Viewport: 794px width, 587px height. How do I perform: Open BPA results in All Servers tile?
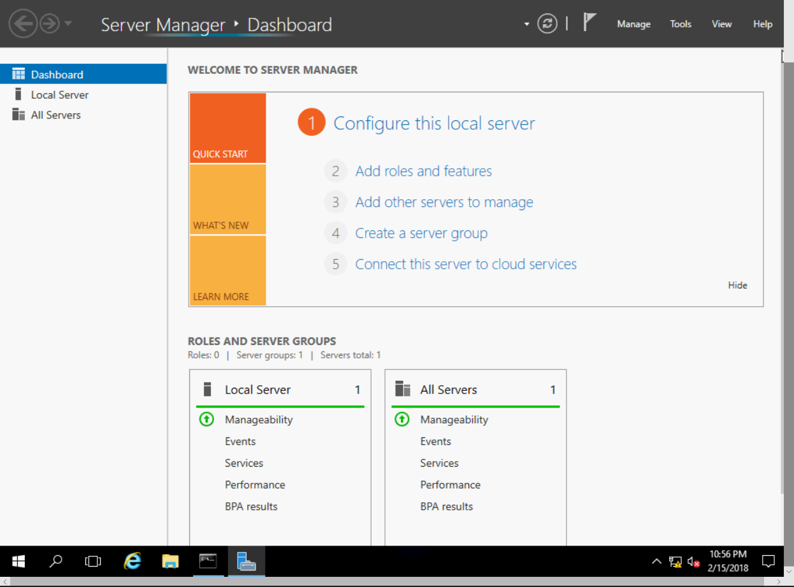pos(447,506)
